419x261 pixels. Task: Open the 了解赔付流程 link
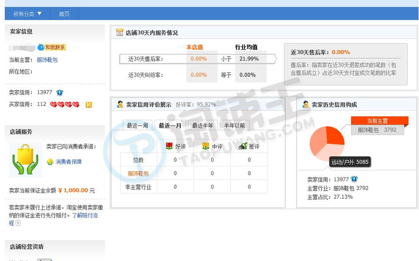pos(86,215)
